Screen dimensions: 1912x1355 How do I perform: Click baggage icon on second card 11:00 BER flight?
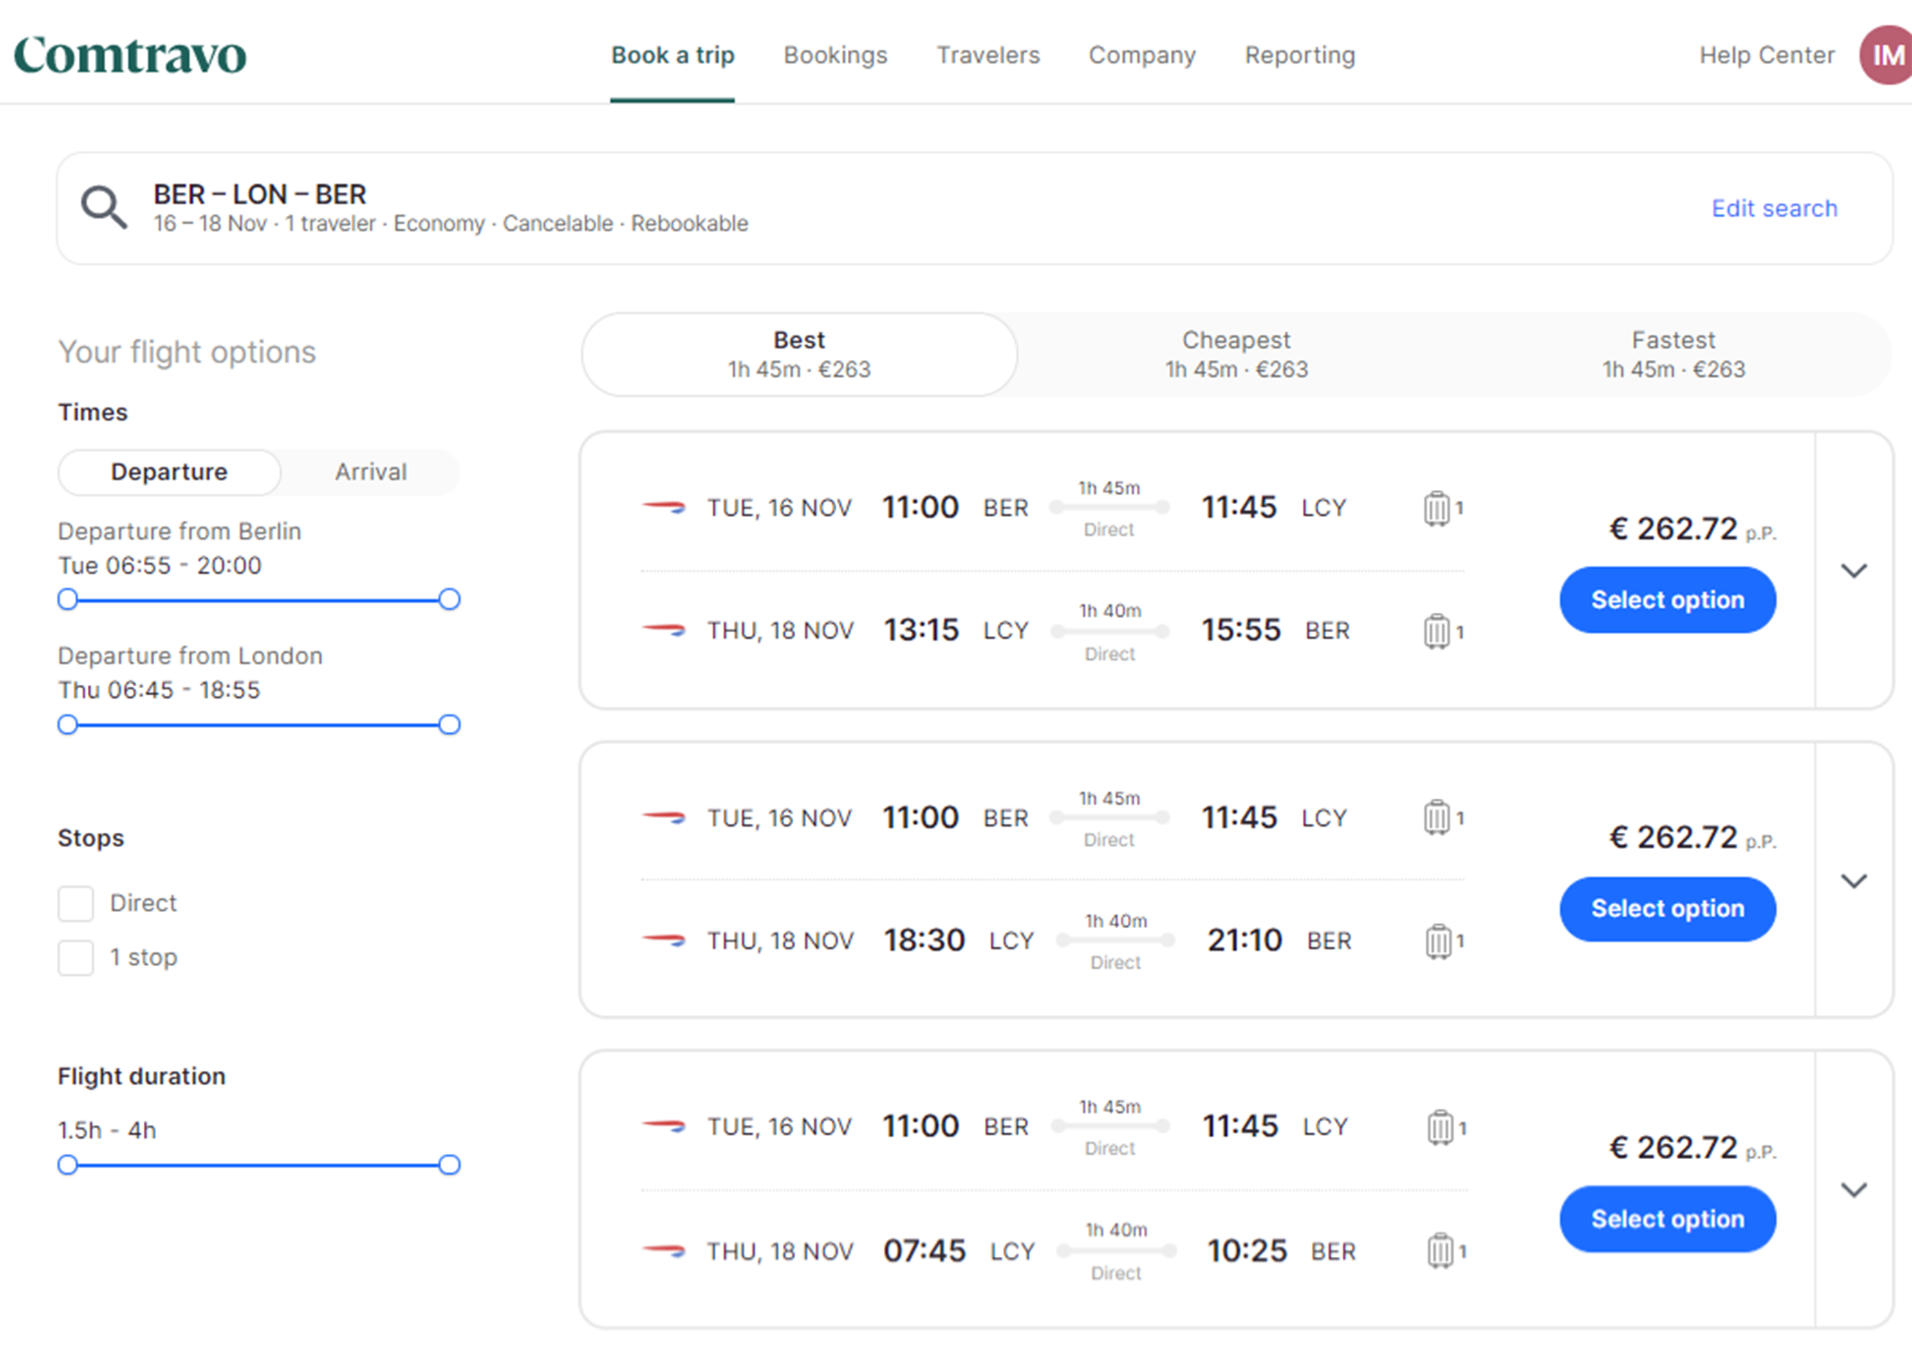pyautogui.click(x=1436, y=818)
